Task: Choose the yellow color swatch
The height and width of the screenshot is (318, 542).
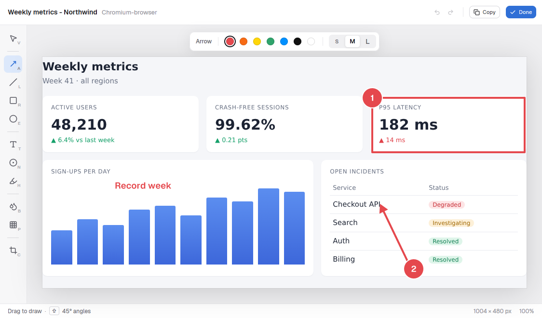Action: click(x=257, y=41)
